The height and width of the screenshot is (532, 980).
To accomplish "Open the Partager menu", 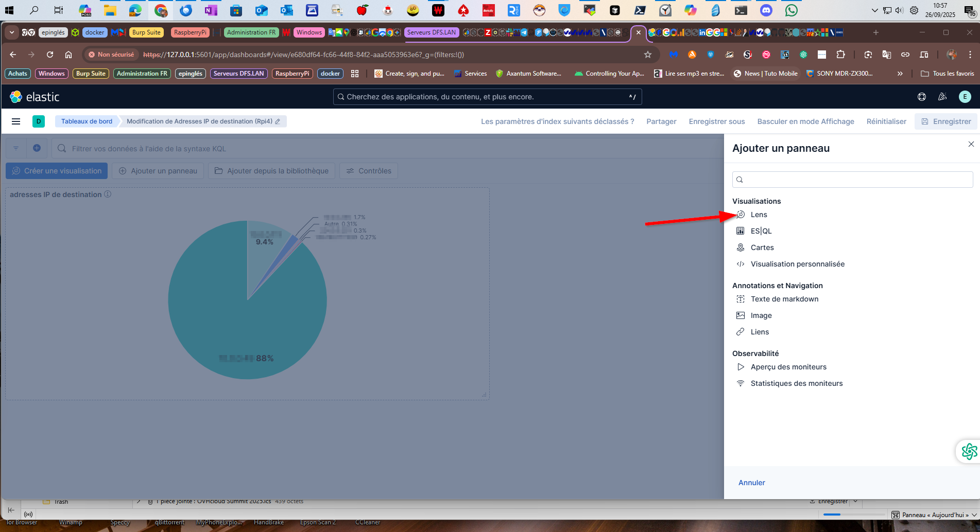I will (x=661, y=121).
